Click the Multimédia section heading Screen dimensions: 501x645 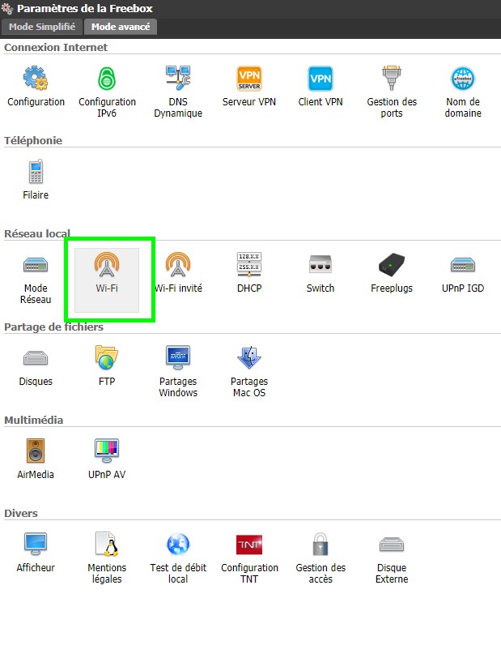coord(33,420)
